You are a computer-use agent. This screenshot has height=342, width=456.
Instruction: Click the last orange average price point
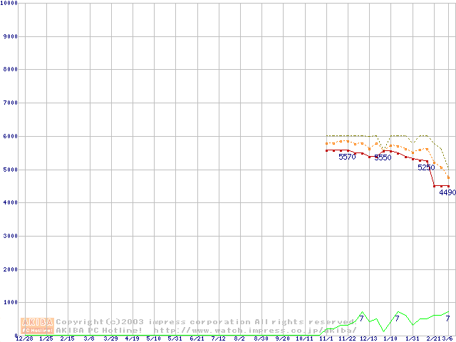448,177
